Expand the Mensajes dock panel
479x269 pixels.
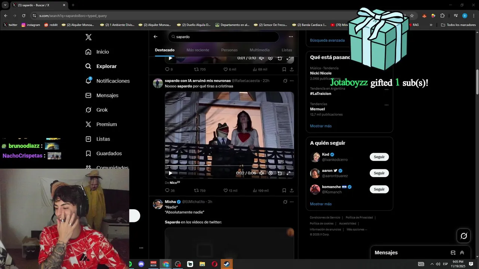(462, 253)
